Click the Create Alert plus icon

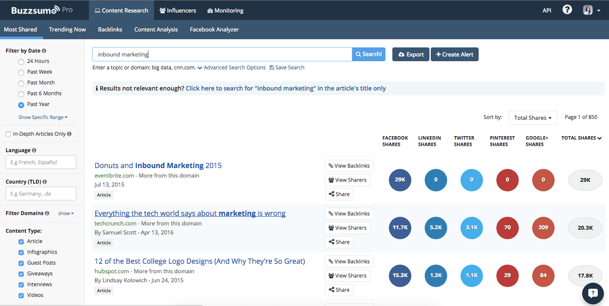(439, 54)
